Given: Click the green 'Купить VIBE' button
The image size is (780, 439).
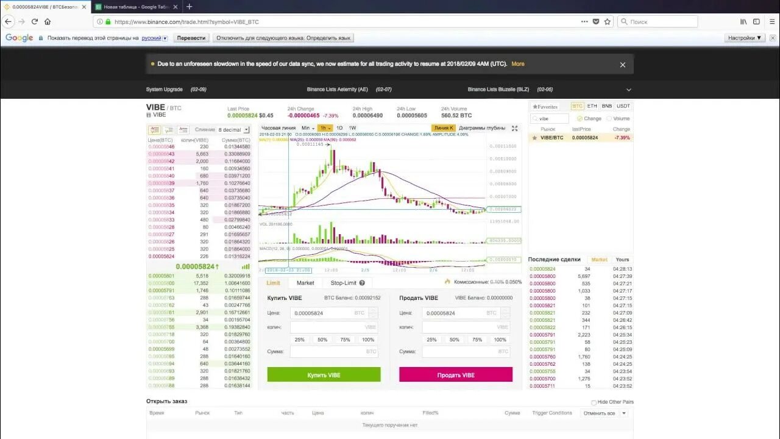Looking at the screenshot, I should pos(324,375).
